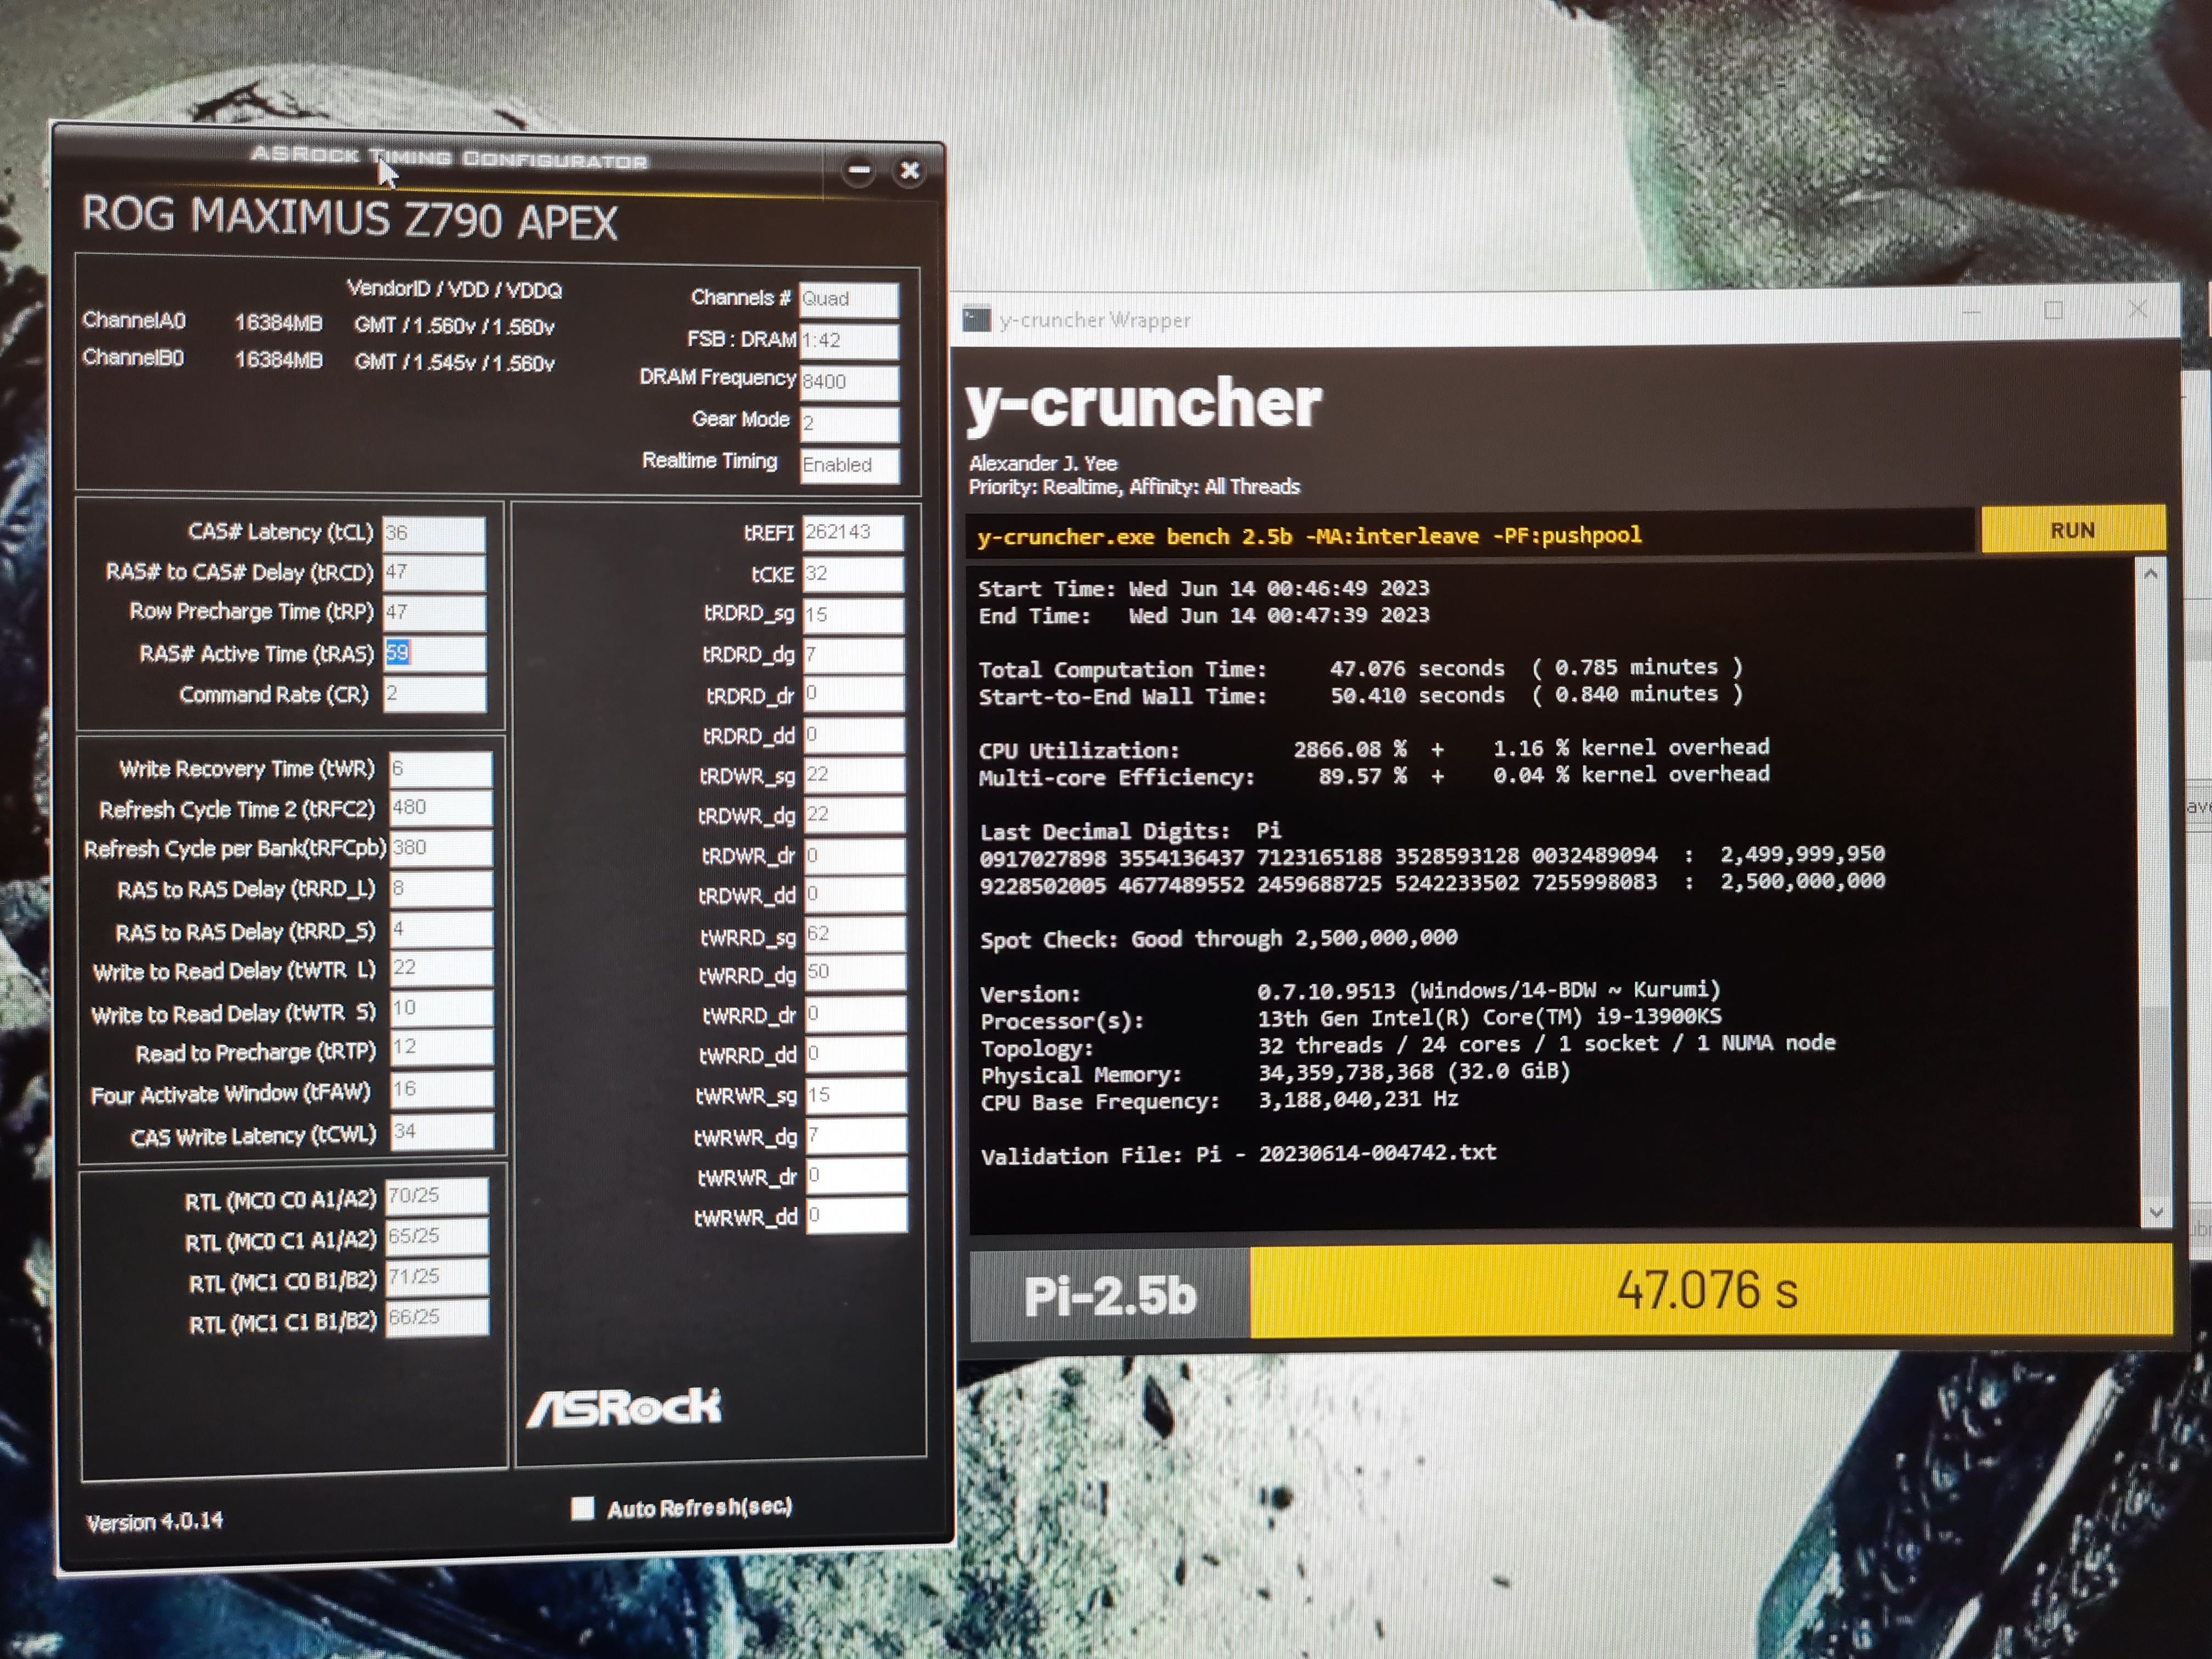Viewport: 2212px width, 1659px height.
Task: Click the tRDWR_dg value field
Action: click(x=854, y=815)
